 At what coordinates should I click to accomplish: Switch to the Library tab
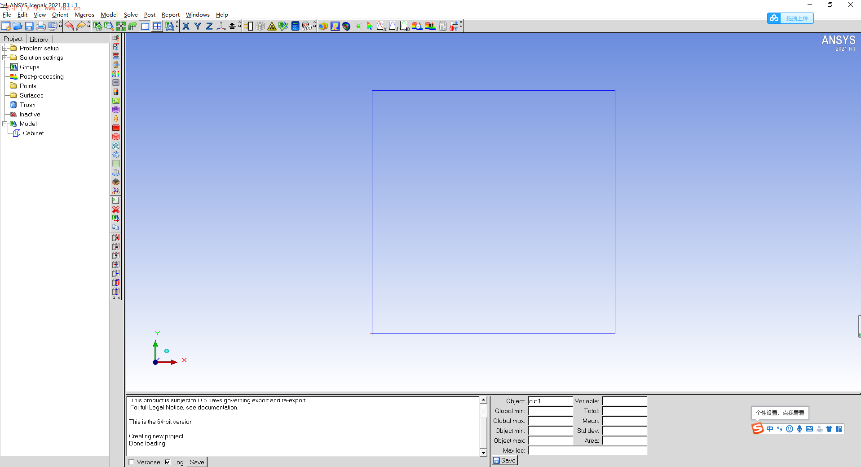pos(39,39)
